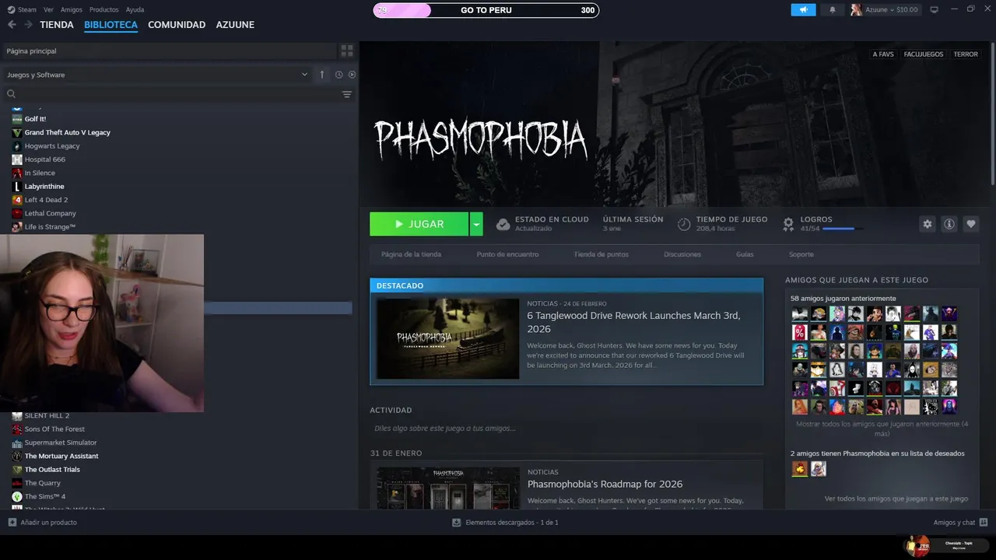996x560 pixels.
Task: Select the FACUJUEGOS collection tag
Action: (x=924, y=54)
